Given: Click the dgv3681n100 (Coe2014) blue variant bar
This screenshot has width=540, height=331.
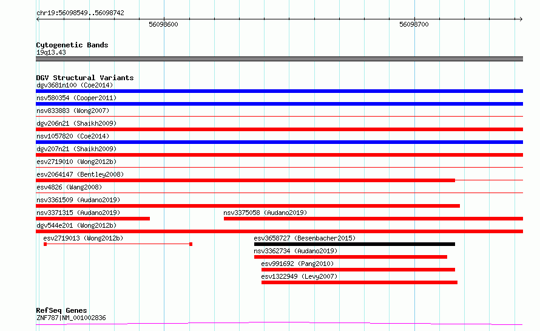Looking at the screenshot, I should point(279,91).
